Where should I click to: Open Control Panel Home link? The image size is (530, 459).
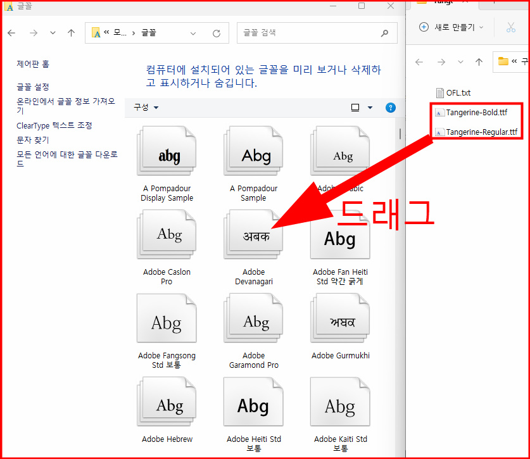coord(33,63)
